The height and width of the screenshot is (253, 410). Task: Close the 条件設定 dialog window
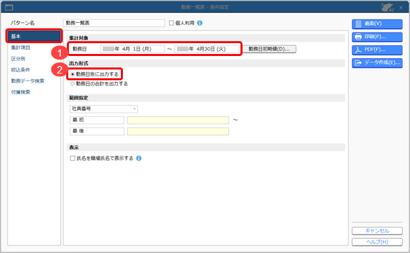click(x=401, y=8)
